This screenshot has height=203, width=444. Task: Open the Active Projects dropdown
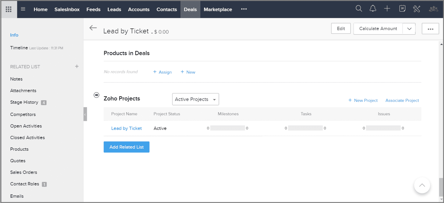(195, 99)
